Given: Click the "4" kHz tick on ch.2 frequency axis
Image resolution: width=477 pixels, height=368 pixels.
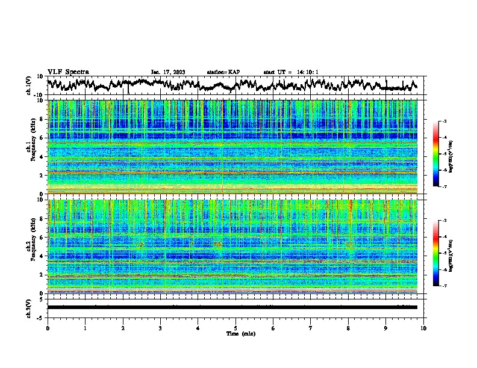Looking at the screenshot, I should pos(42,256).
